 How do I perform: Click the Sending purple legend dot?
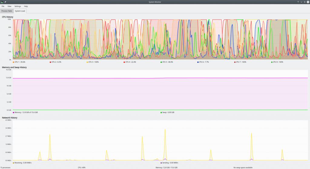point(161,163)
